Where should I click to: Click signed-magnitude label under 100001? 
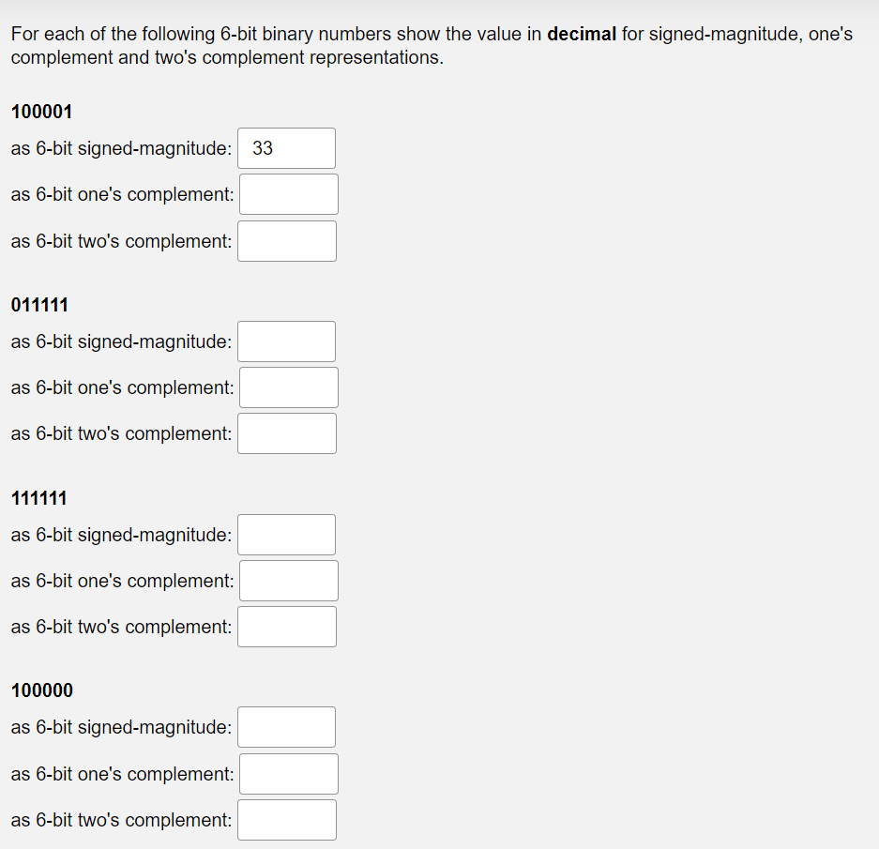tap(121, 148)
